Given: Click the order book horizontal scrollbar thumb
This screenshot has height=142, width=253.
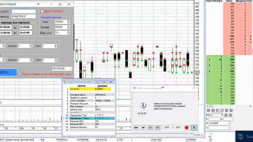Looking at the screenshot, I should tap(211, 106).
